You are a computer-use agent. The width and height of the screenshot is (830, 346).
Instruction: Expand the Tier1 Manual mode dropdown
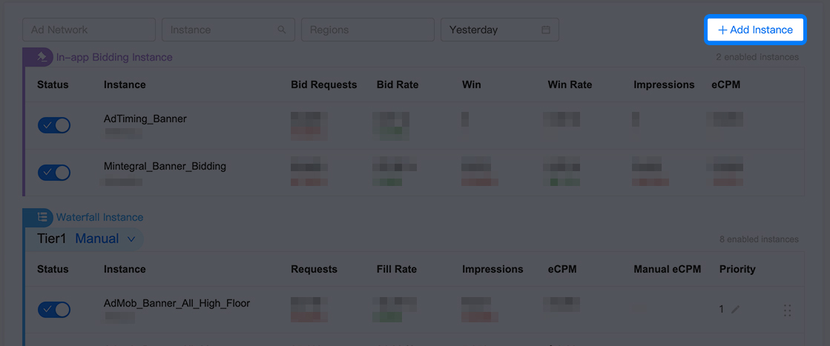coord(105,239)
